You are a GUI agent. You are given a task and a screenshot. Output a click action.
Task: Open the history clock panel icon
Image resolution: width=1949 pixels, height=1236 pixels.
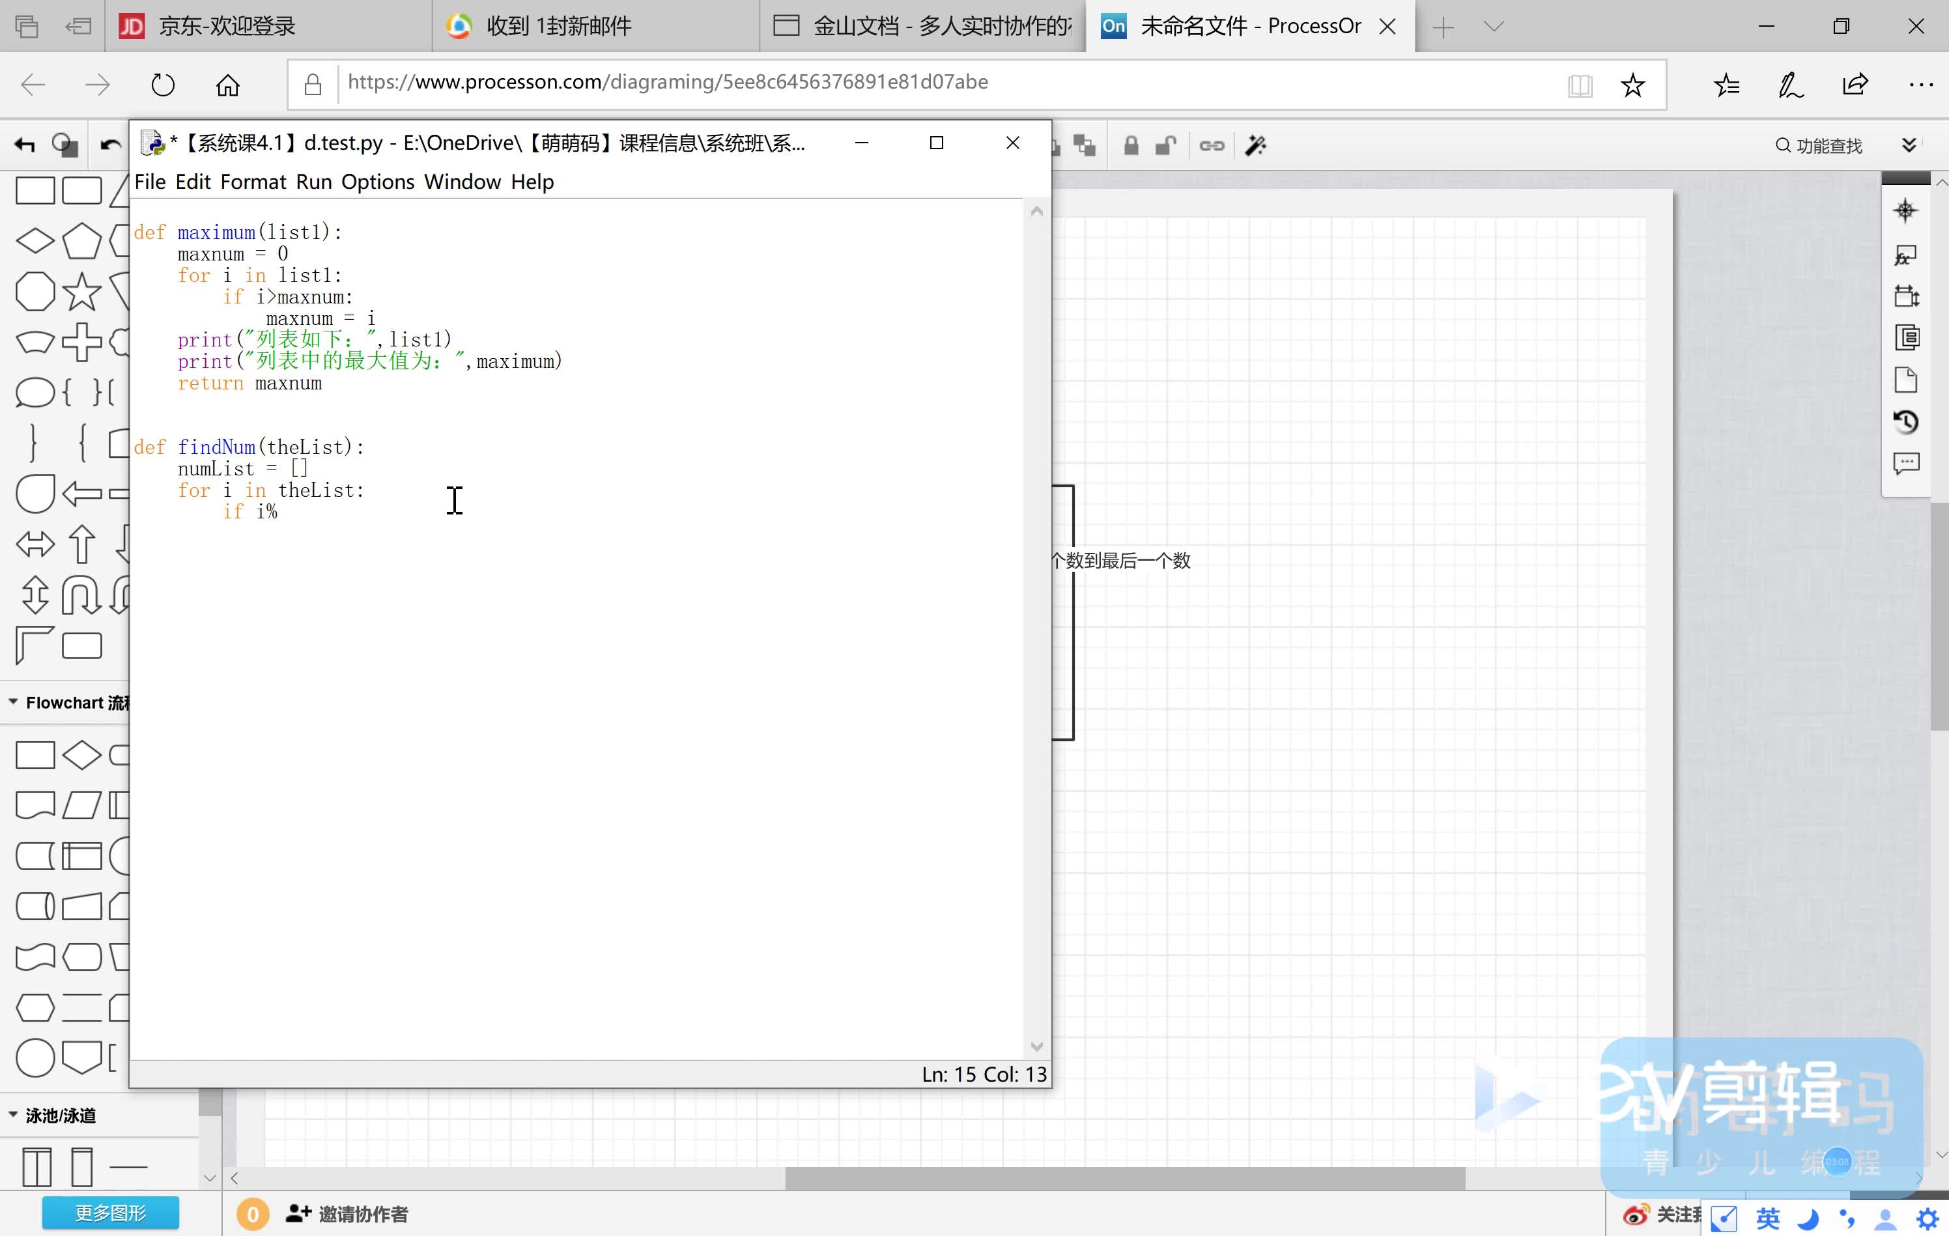tap(1906, 421)
